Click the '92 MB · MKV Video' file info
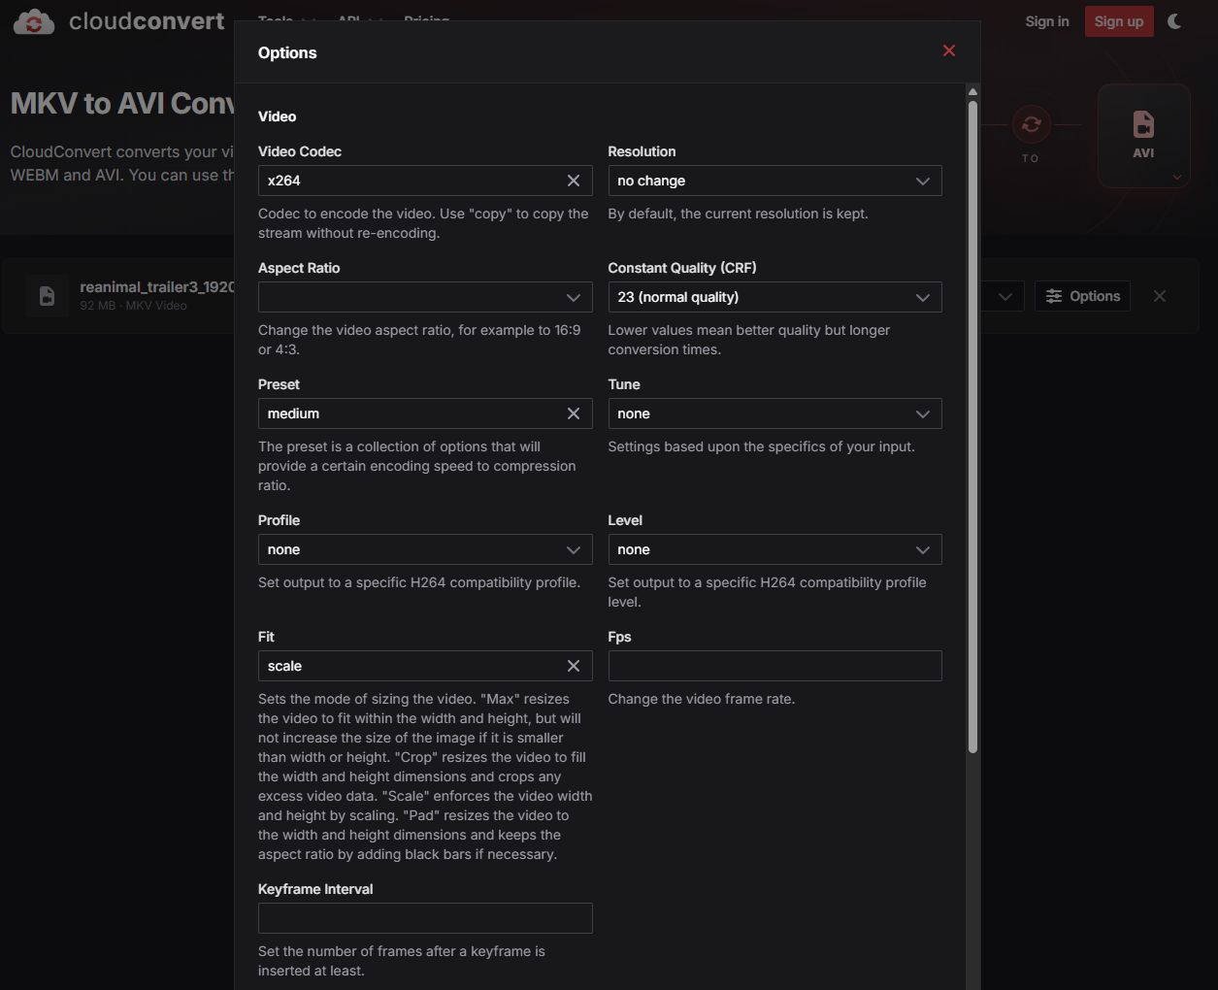The width and height of the screenshot is (1218, 990). [133, 306]
